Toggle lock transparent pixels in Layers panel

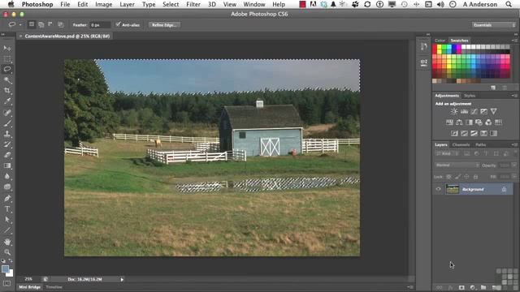click(x=448, y=177)
